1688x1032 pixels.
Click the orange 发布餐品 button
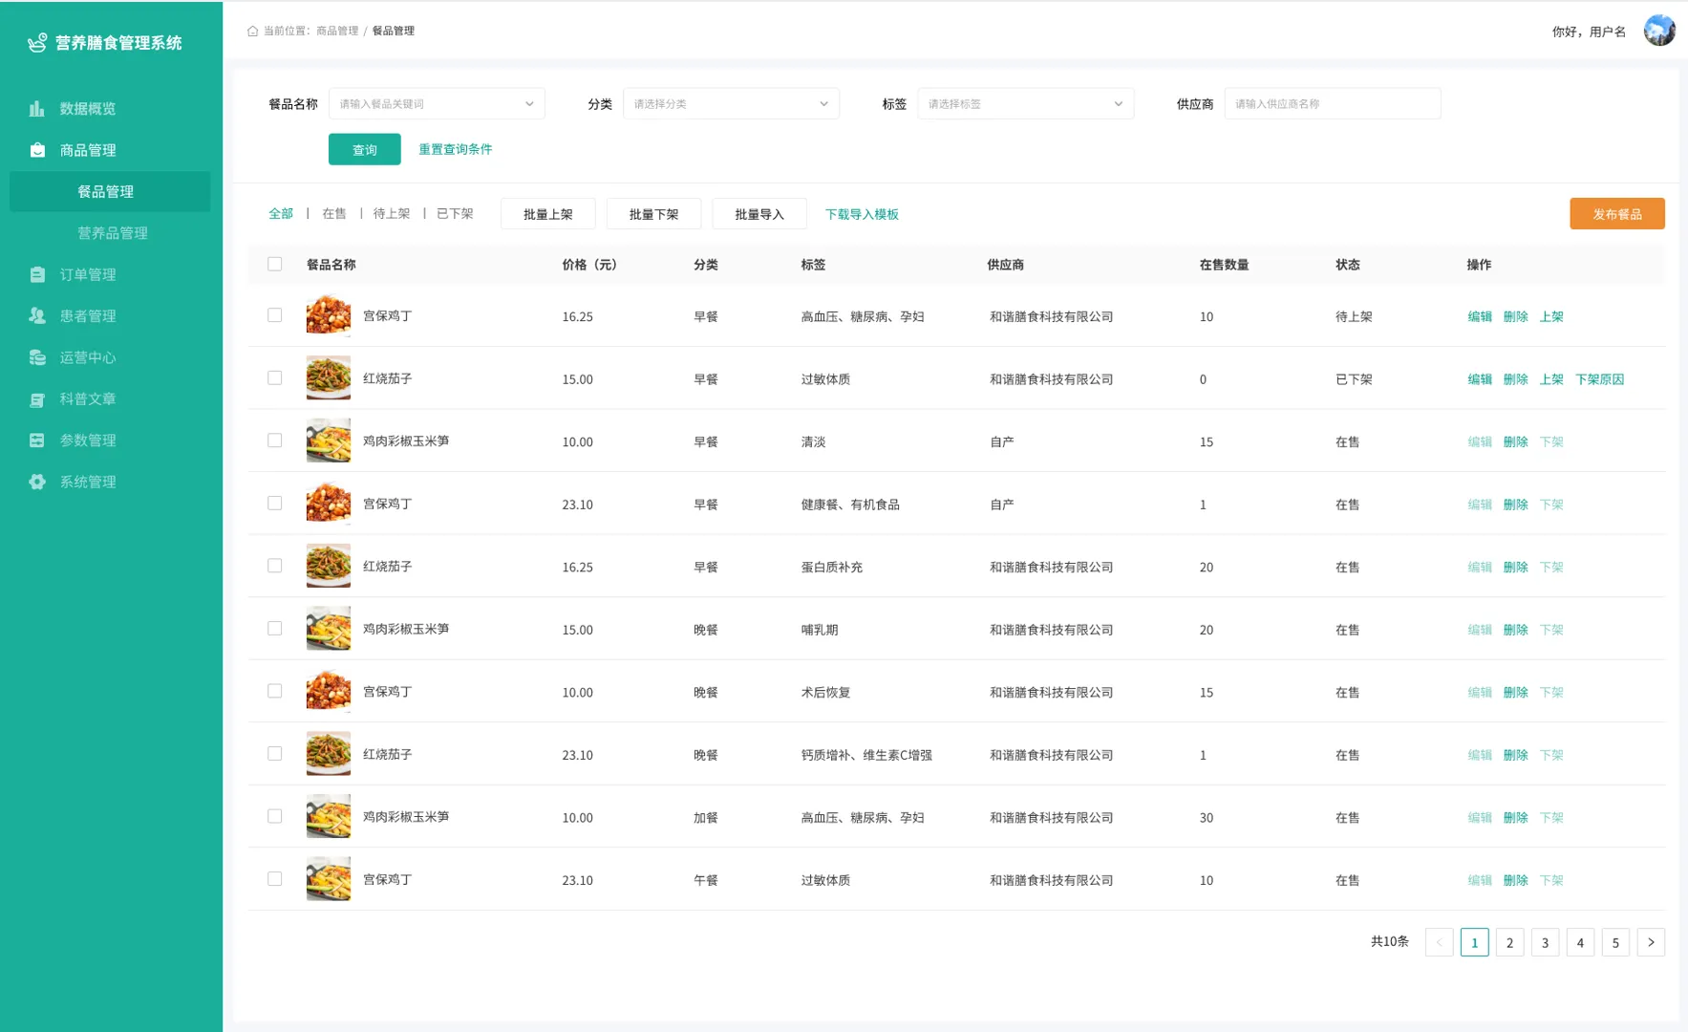[1617, 214]
